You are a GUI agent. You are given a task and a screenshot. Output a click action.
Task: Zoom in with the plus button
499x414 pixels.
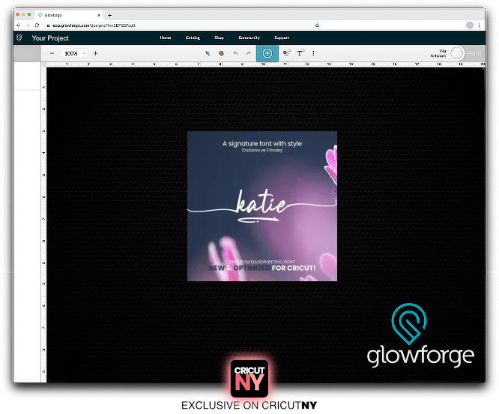click(x=95, y=53)
